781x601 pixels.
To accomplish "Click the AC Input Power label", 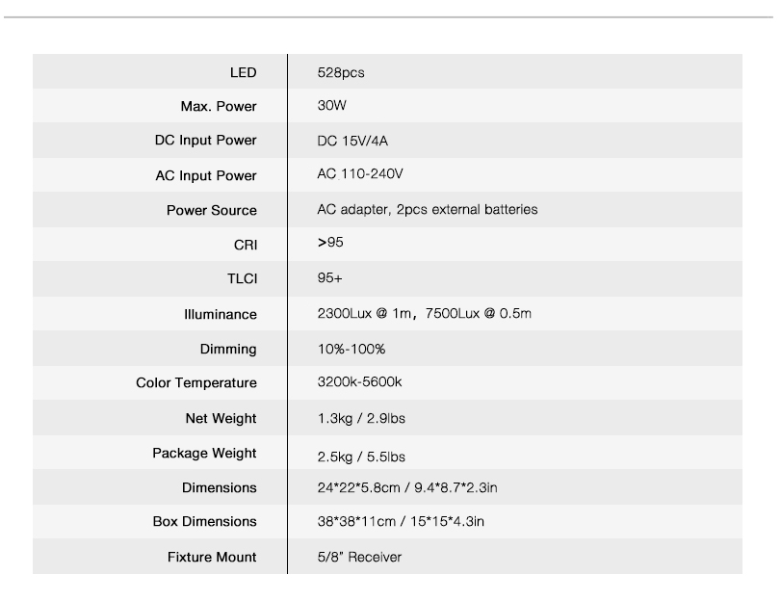I will 206,176.
